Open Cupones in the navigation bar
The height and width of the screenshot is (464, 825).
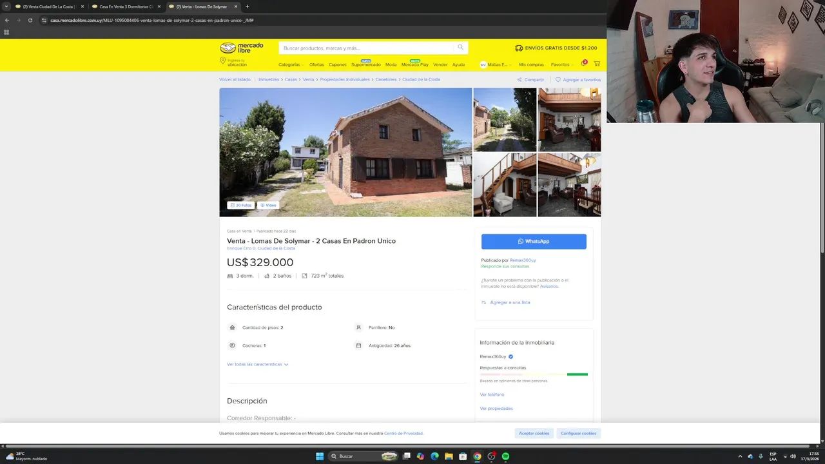click(338, 64)
